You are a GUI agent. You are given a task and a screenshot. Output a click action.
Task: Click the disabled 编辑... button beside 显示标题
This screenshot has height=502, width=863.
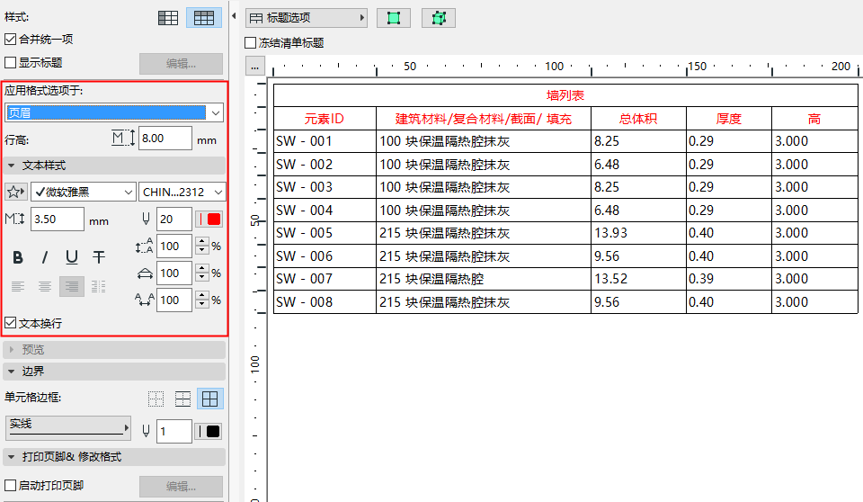[x=181, y=63]
